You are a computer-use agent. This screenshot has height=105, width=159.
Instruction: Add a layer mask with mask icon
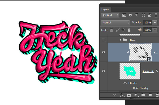pyautogui.click(x=129, y=95)
